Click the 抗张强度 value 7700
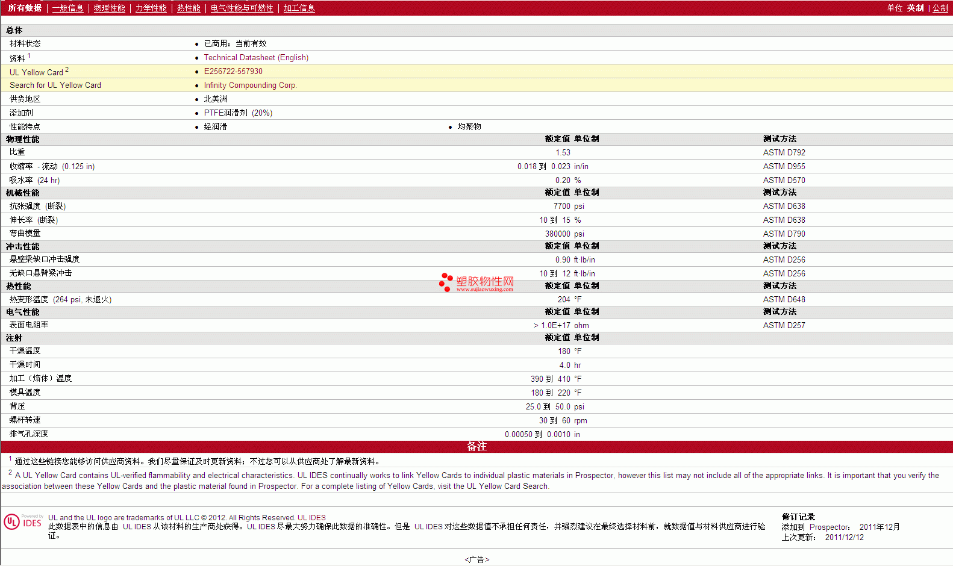Image resolution: width=953 pixels, height=566 pixels. 561,206
